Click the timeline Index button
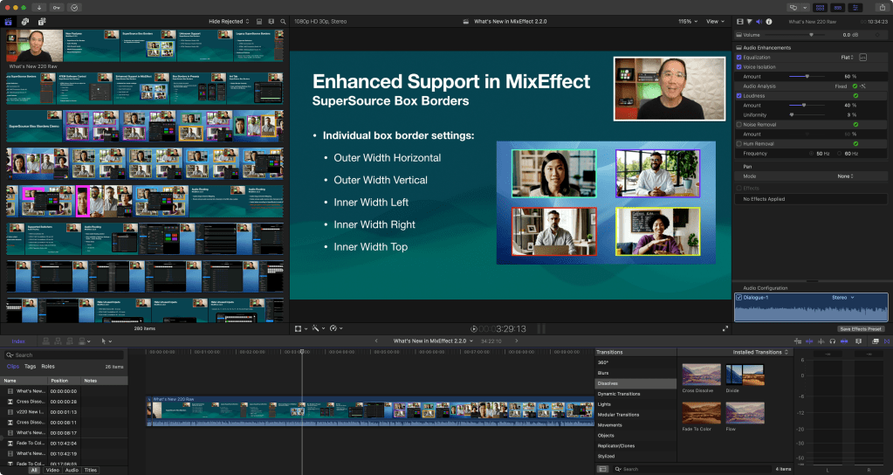The height and width of the screenshot is (475, 893). [x=18, y=341]
